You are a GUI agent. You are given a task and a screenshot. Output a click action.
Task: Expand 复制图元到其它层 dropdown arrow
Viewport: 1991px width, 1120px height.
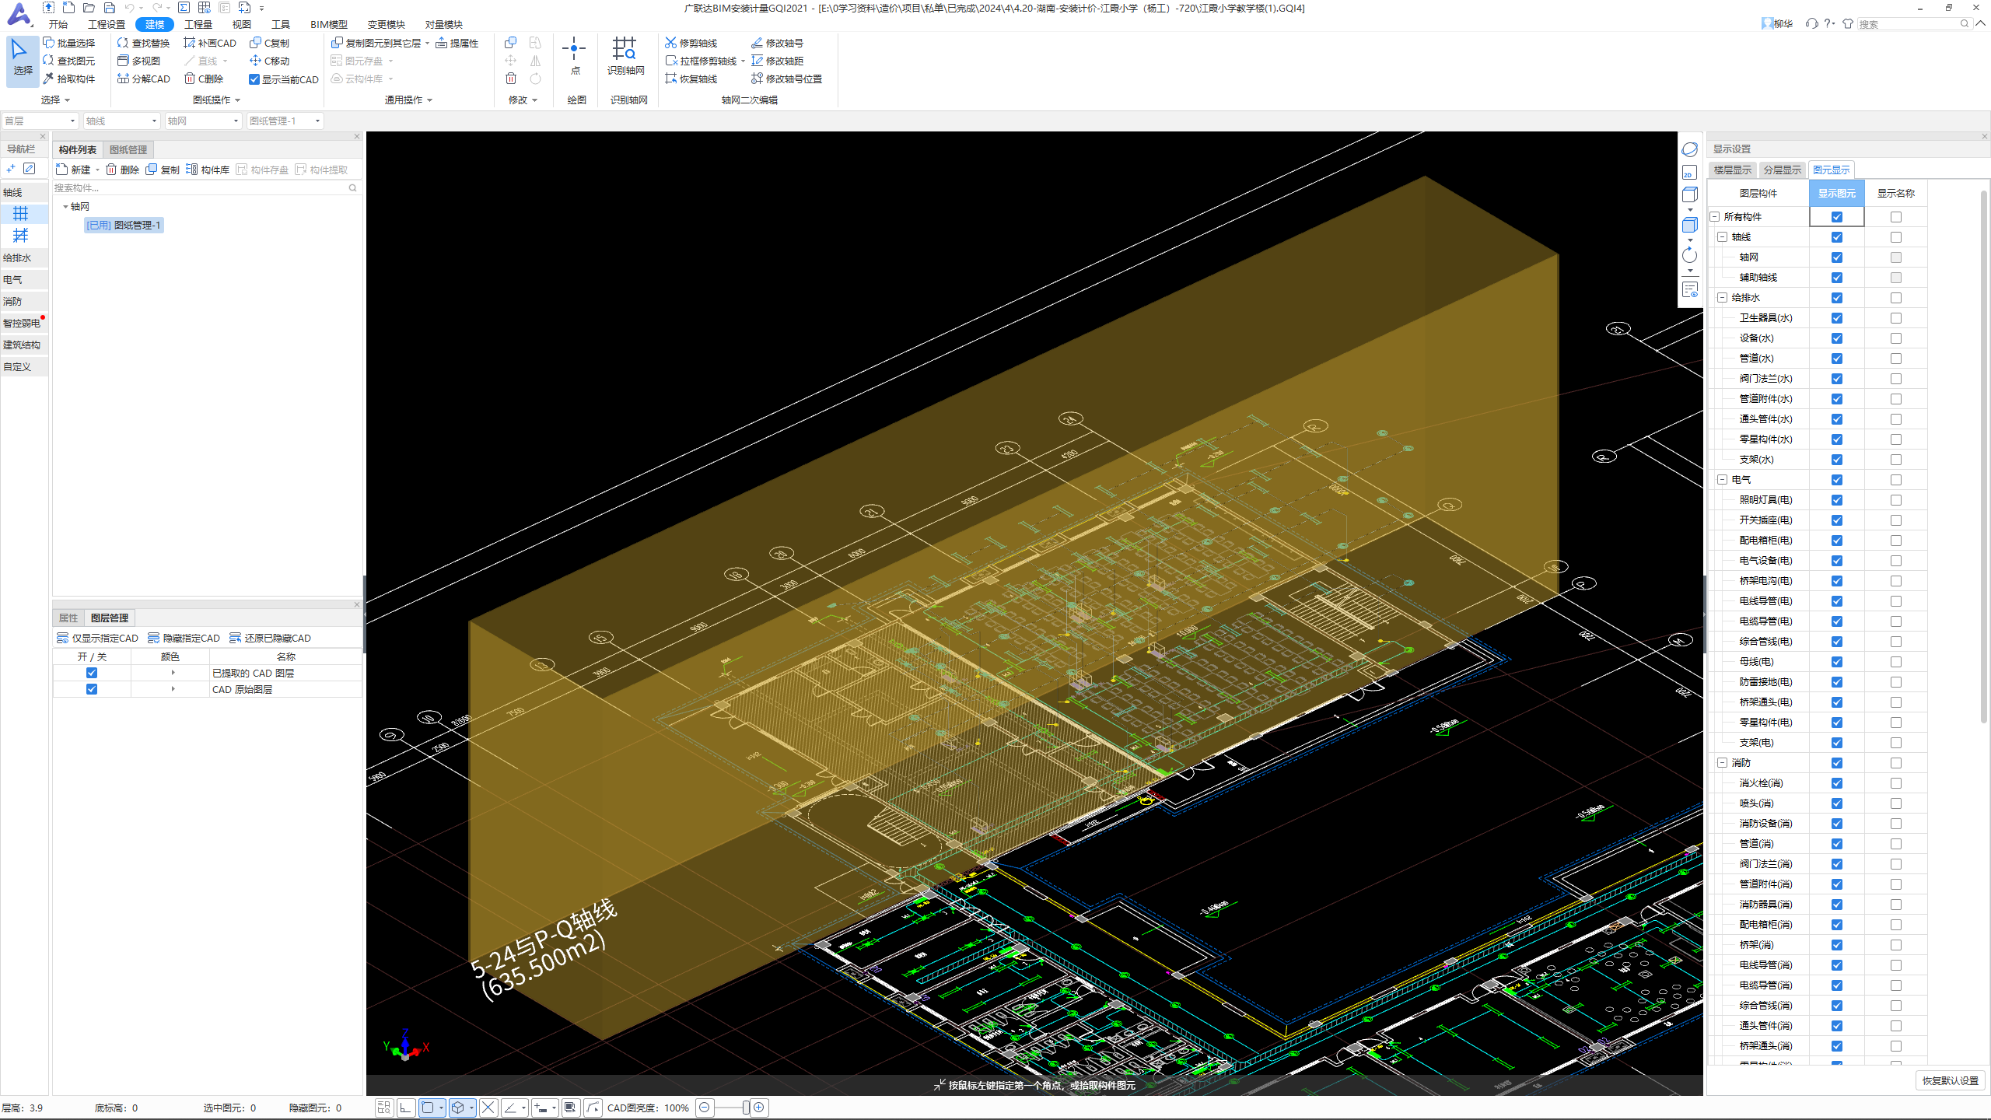(x=428, y=44)
